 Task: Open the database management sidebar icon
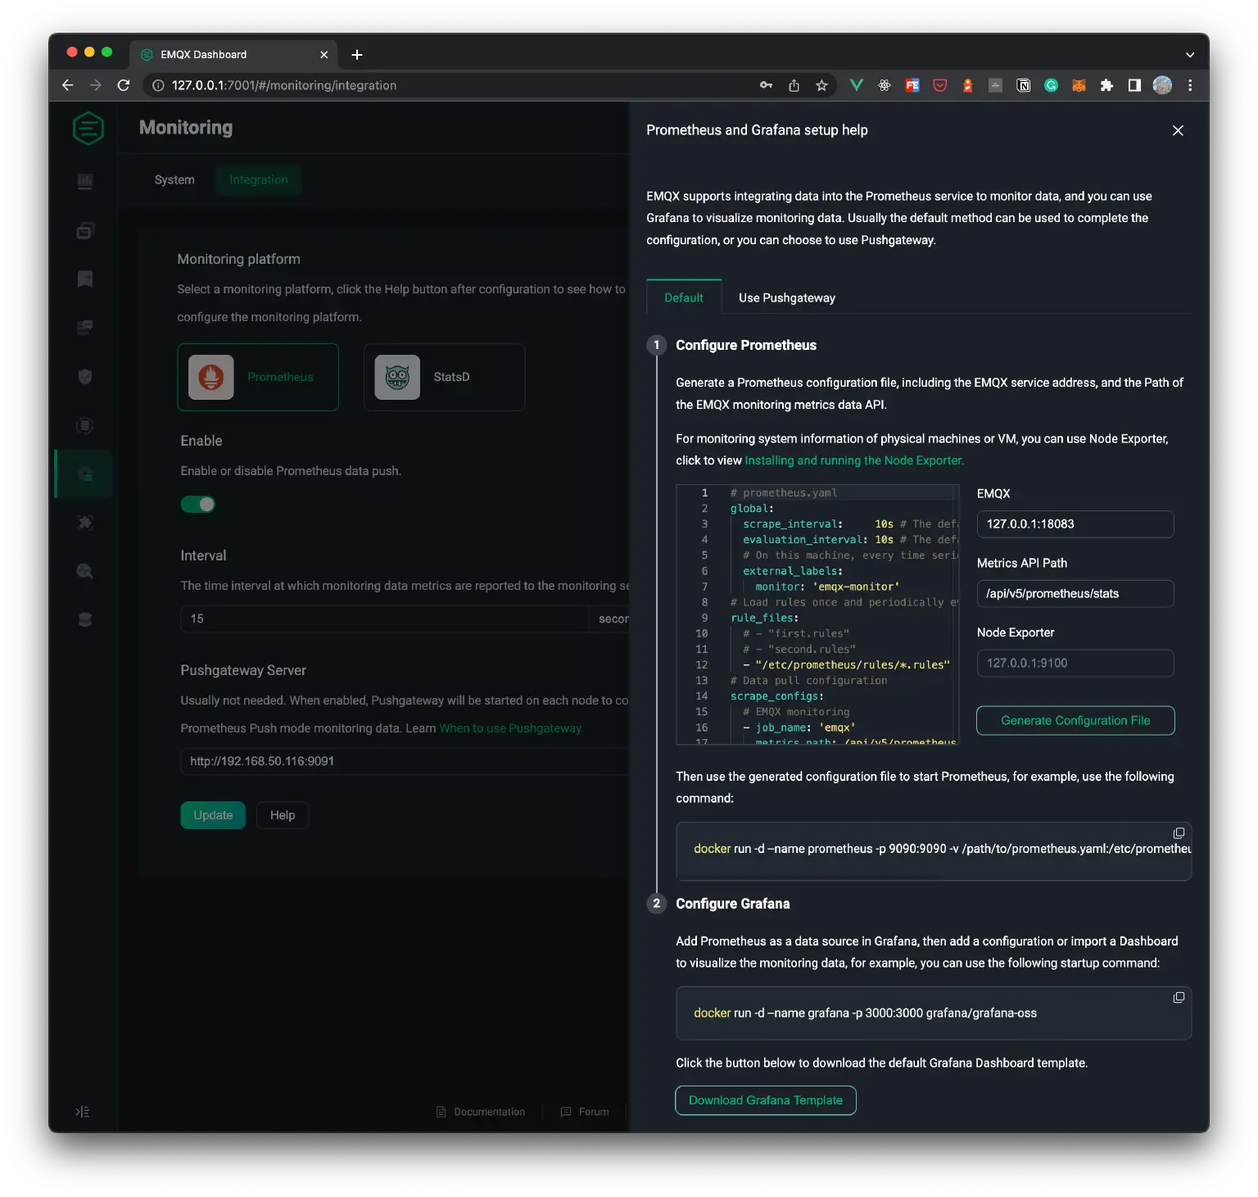coord(84,619)
